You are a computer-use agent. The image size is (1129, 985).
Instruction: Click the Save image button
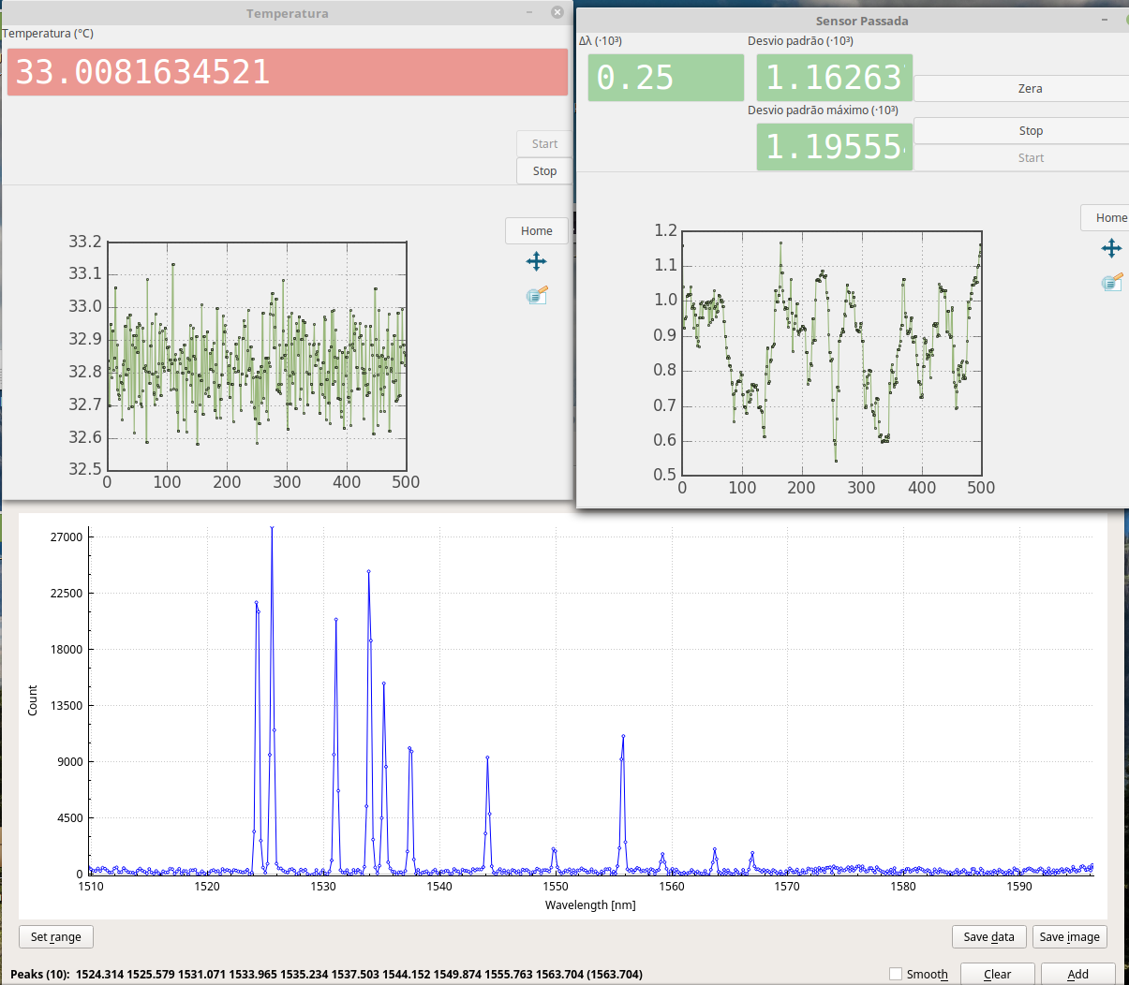coord(1069,937)
